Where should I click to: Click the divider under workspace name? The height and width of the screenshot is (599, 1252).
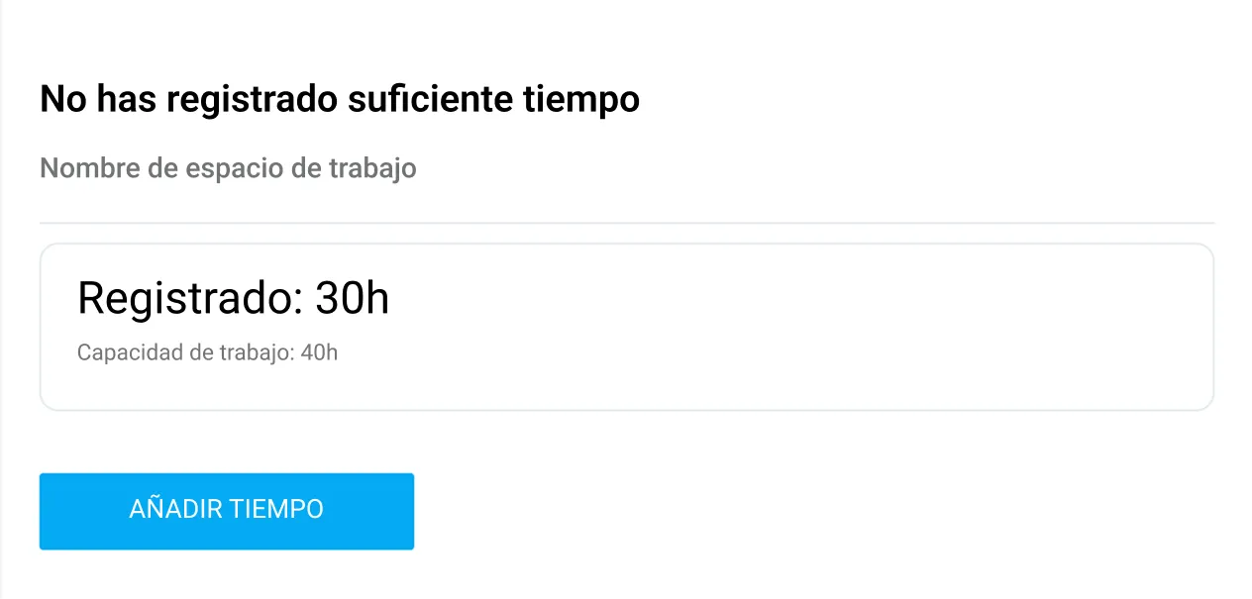626,222
